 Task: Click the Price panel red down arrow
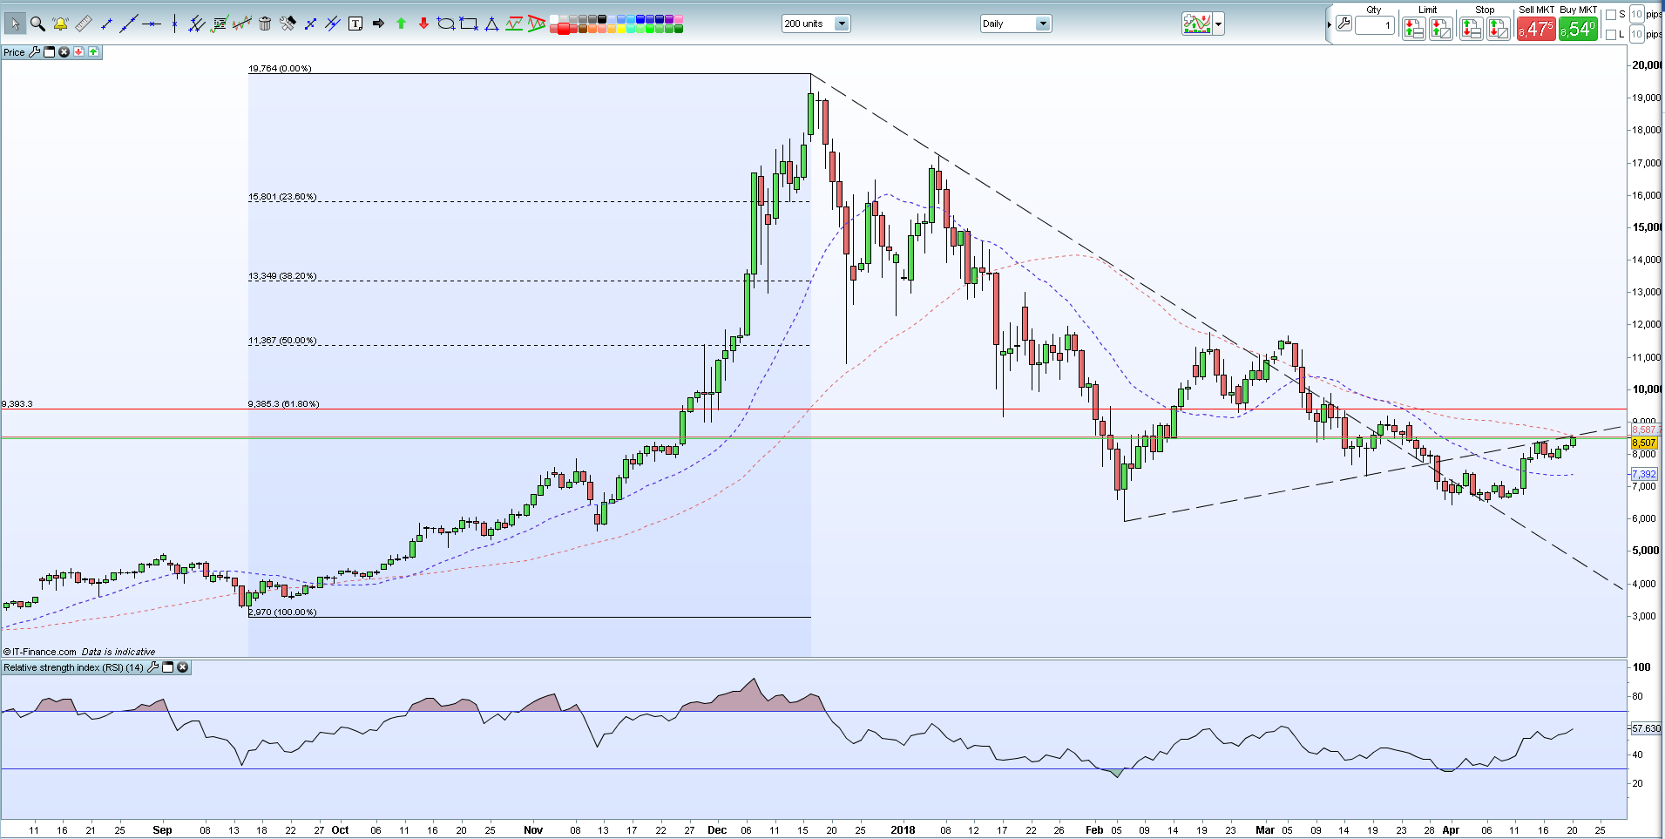click(78, 52)
